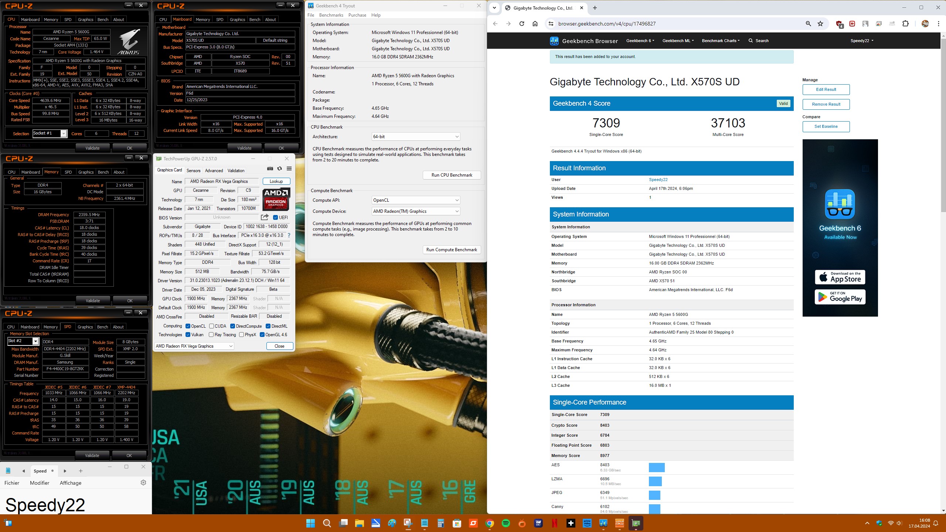The image size is (946, 532).
Task: Toggle the UEFI checkbox in GPU-Z
Action: pos(275,217)
